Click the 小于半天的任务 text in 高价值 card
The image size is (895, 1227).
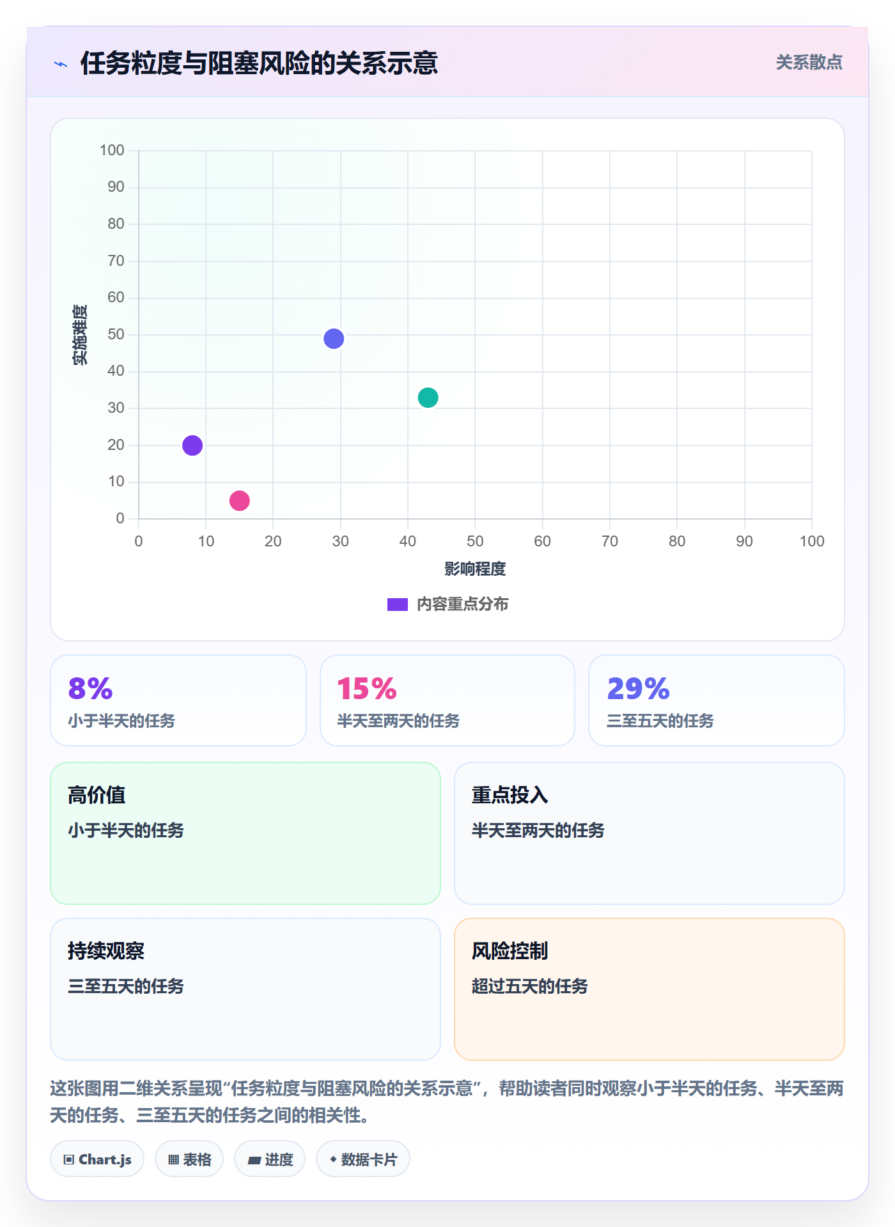[126, 830]
